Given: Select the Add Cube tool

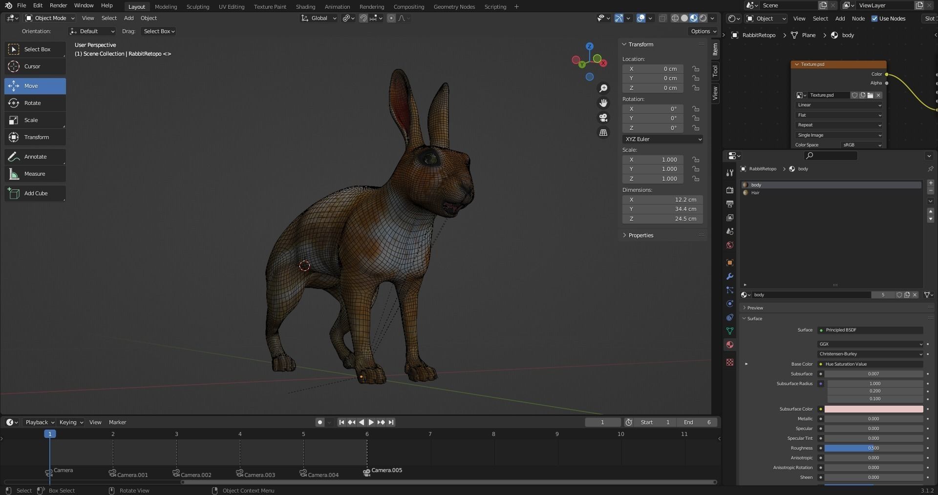Looking at the screenshot, I should coord(35,193).
